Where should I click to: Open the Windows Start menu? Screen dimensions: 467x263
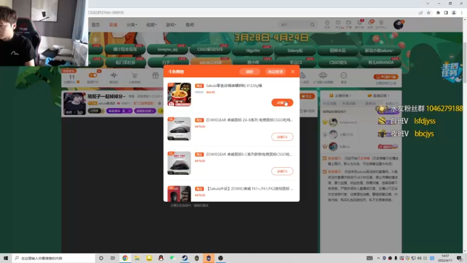(x=6, y=258)
